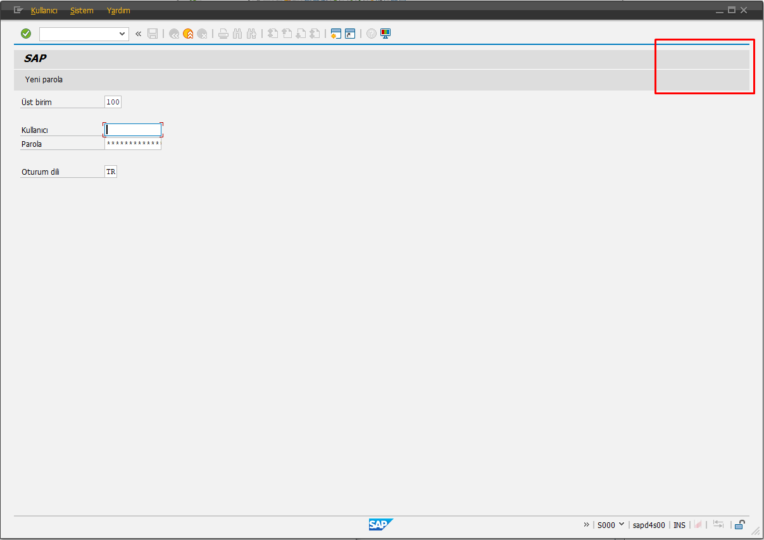Click the Create New Session icon
The height and width of the screenshot is (540, 764).
coord(336,34)
